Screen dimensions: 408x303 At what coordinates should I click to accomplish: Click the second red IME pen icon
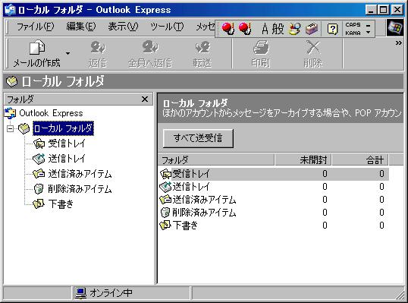[x=245, y=28]
